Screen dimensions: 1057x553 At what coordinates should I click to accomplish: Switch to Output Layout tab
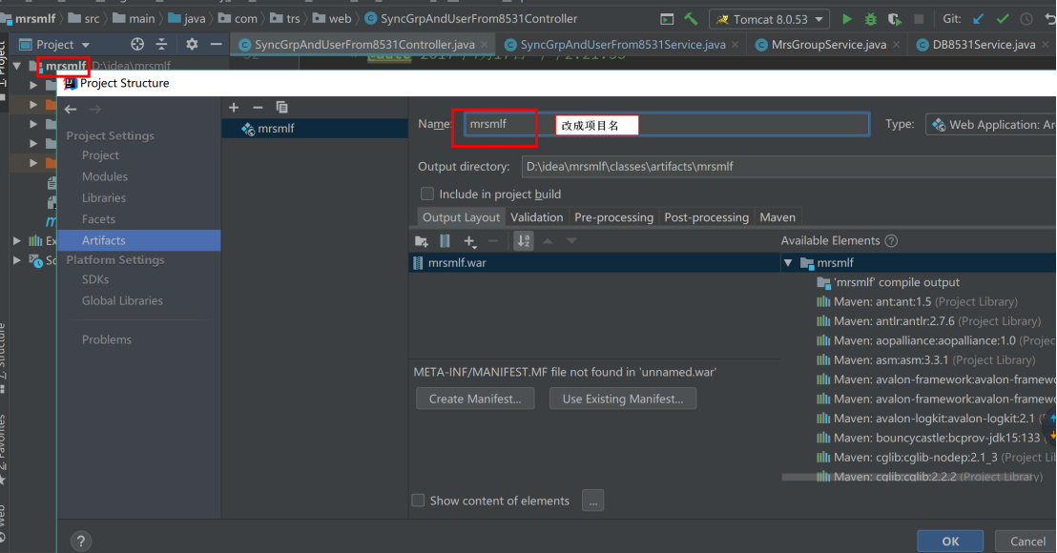(461, 216)
